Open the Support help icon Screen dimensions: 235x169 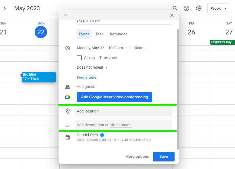click(x=186, y=8)
